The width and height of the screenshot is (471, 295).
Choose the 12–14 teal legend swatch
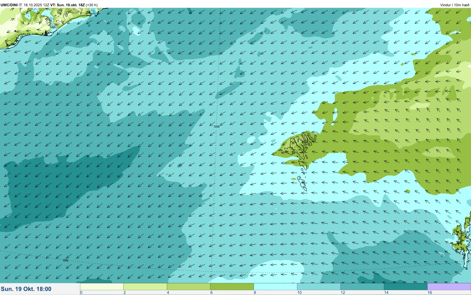pyautogui.click(x=362, y=287)
